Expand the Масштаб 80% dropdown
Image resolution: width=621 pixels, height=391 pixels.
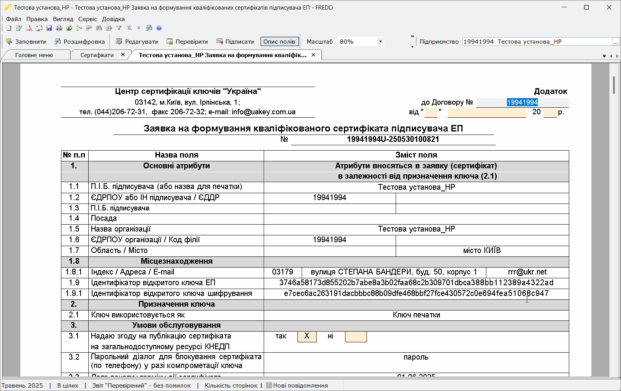point(380,41)
